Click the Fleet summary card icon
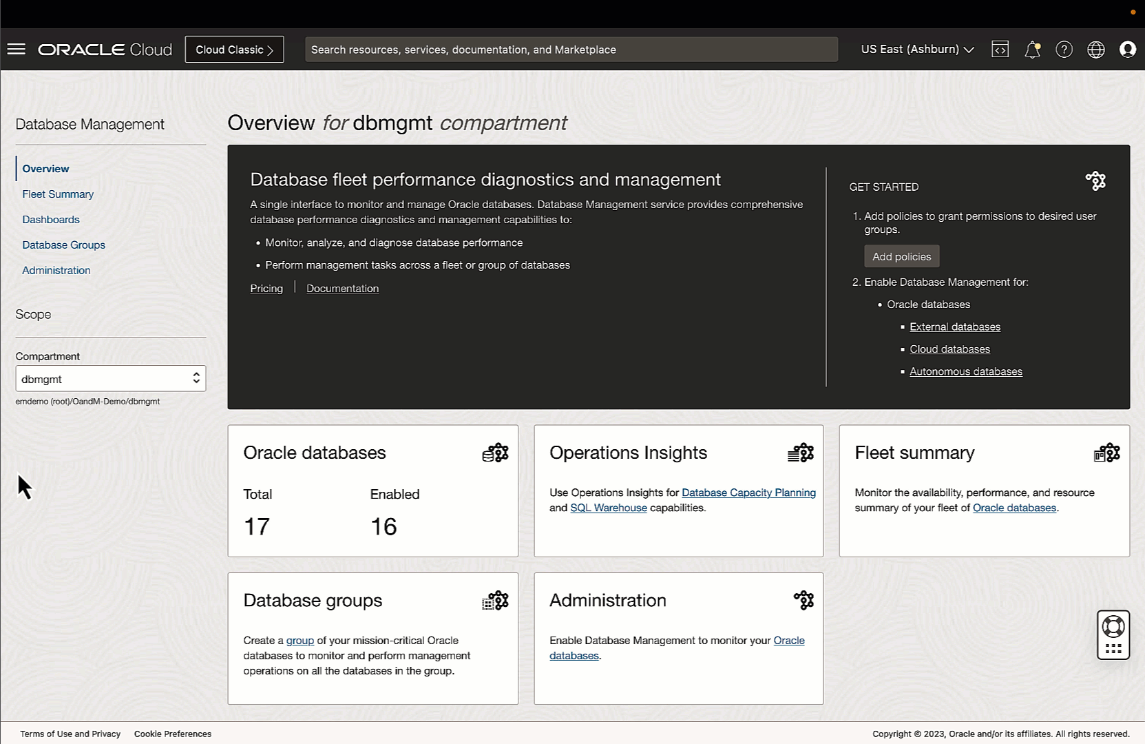The image size is (1145, 744). click(x=1106, y=453)
